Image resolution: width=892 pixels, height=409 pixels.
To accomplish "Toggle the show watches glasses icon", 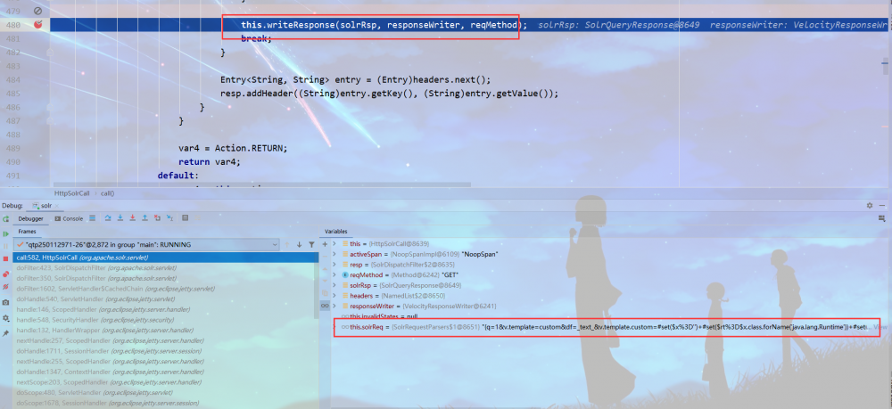I will (x=325, y=306).
